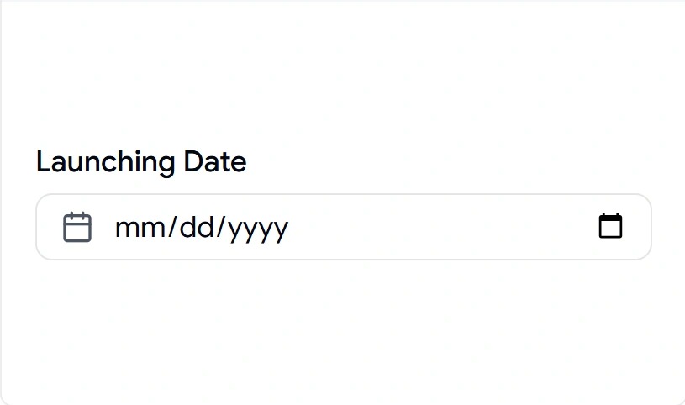Viewport: 685px width, 405px height.
Task: Click the year placeholder in date field
Action: tap(258, 229)
